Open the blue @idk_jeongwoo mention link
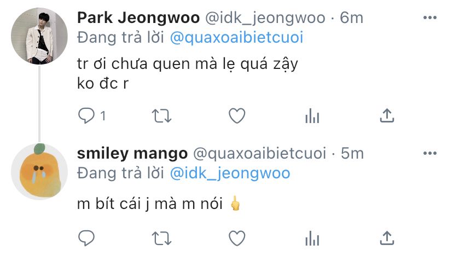 [x=230, y=173]
